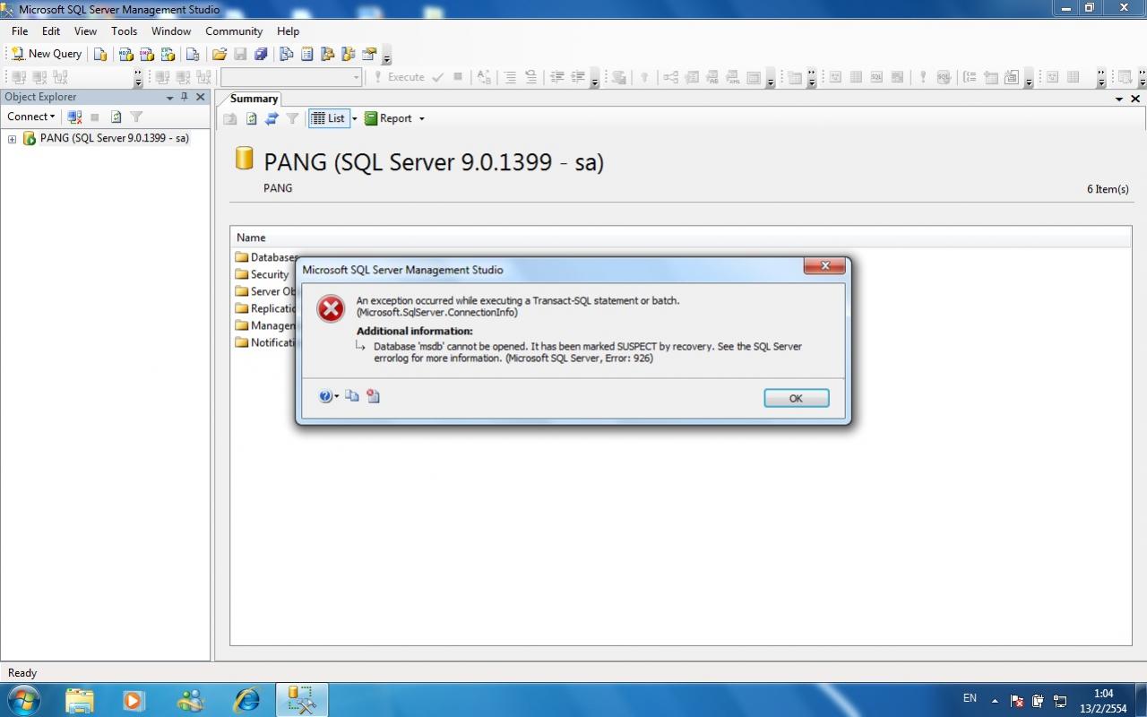This screenshot has width=1147, height=717.
Task: Toggle Auto Hide pin on Object Explorer
Action: (x=185, y=97)
